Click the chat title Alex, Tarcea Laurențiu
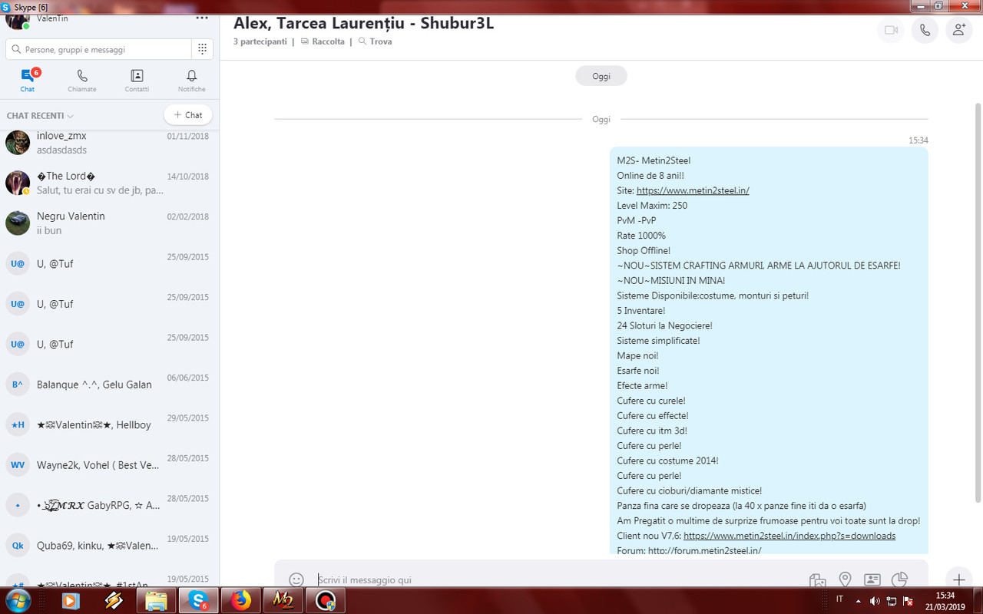The width and height of the screenshot is (983, 614). (363, 23)
